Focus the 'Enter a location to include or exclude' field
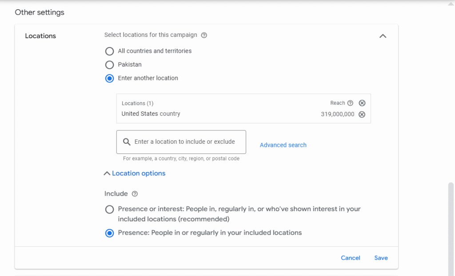The image size is (455, 276). (x=184, y=142)
